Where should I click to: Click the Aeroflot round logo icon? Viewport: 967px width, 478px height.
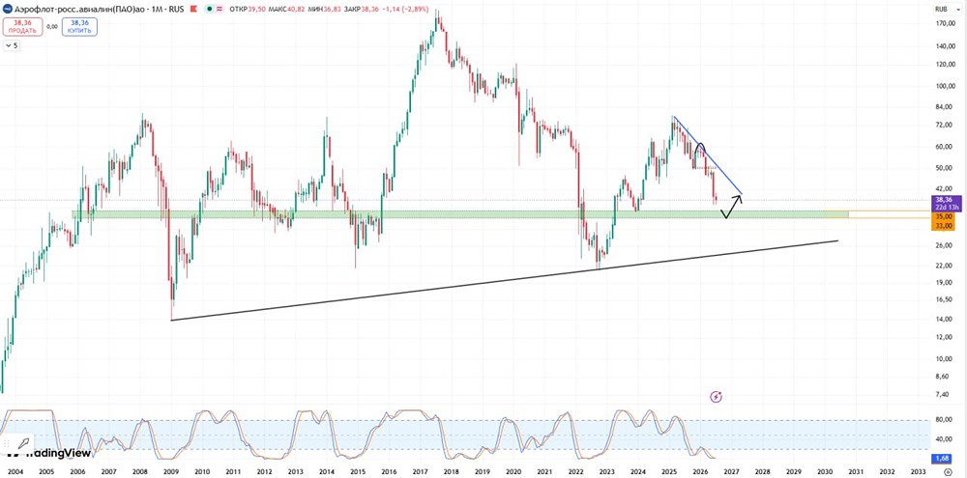coord(8,9)
